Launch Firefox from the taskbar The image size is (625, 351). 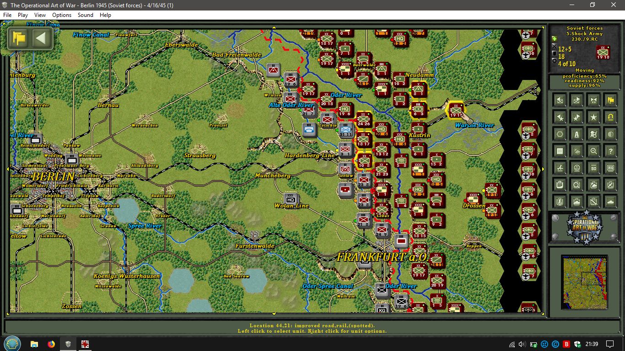click(x=51, y=344)
